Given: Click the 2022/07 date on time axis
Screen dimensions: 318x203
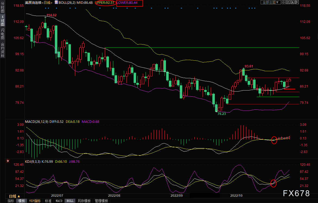Looking at the screenshot, I should 57,195.
